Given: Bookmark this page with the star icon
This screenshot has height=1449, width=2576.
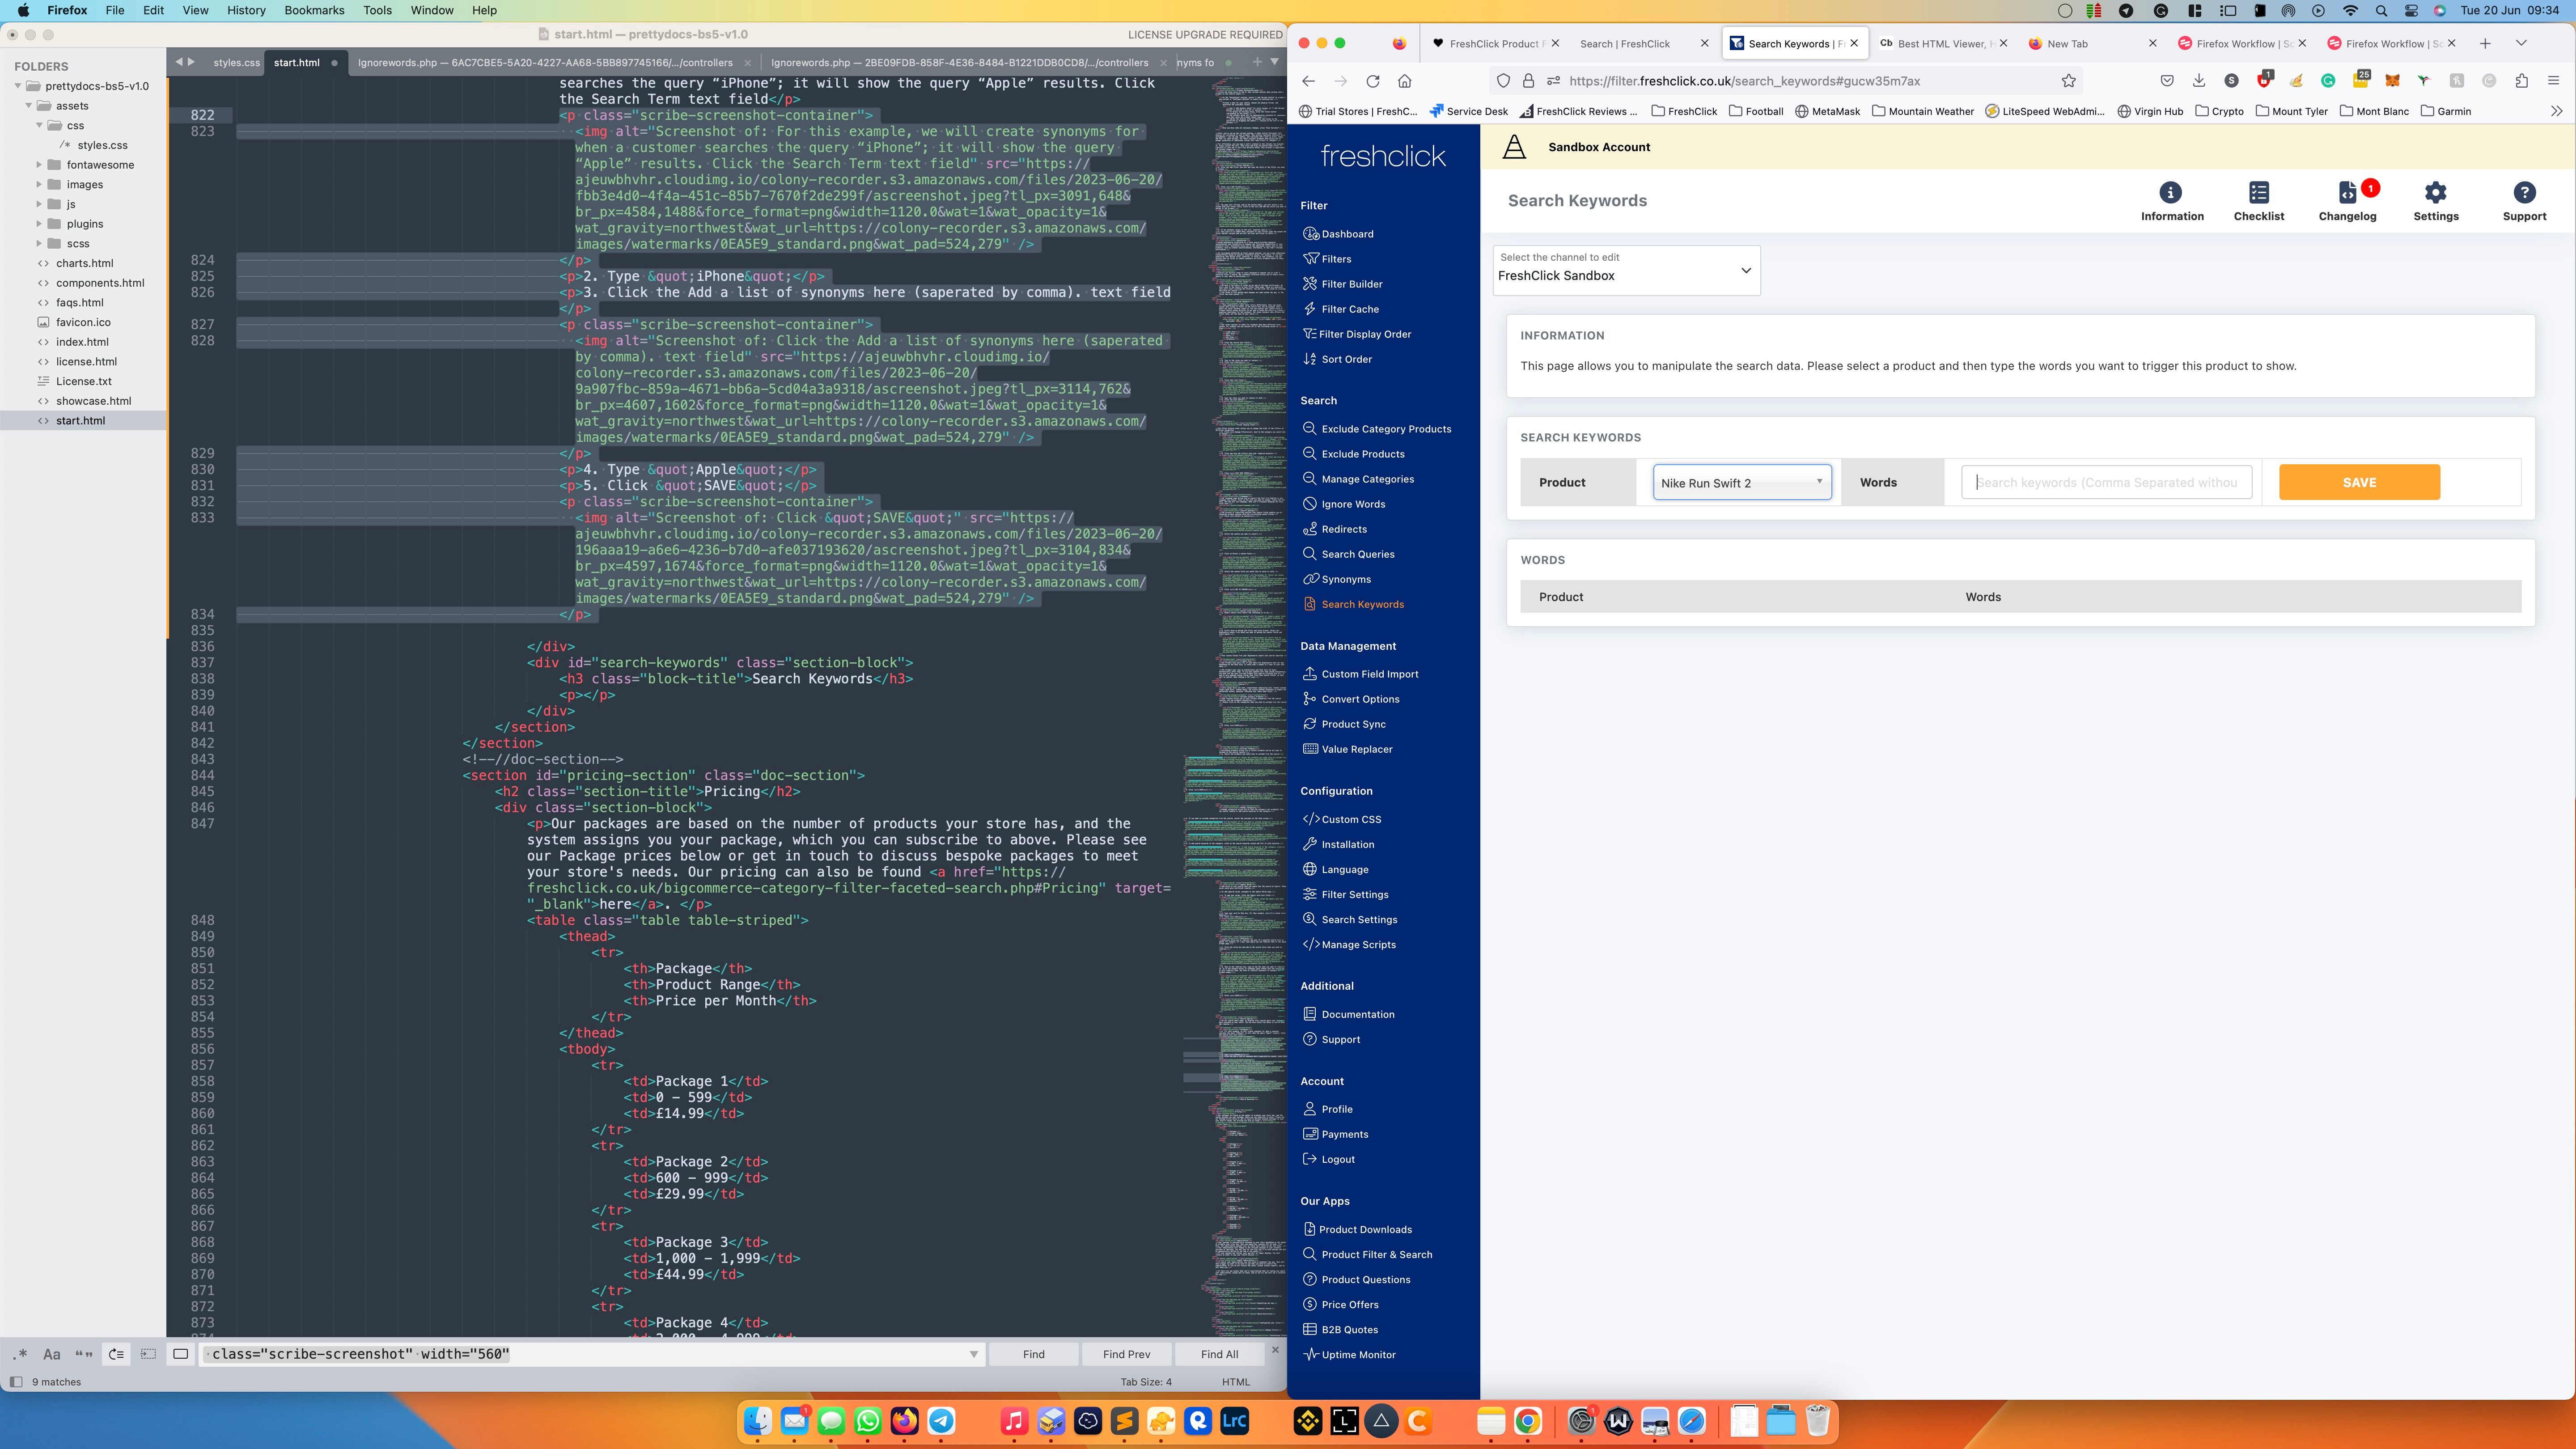Looking at the screenshot, I should click(x=2068, y=81).
